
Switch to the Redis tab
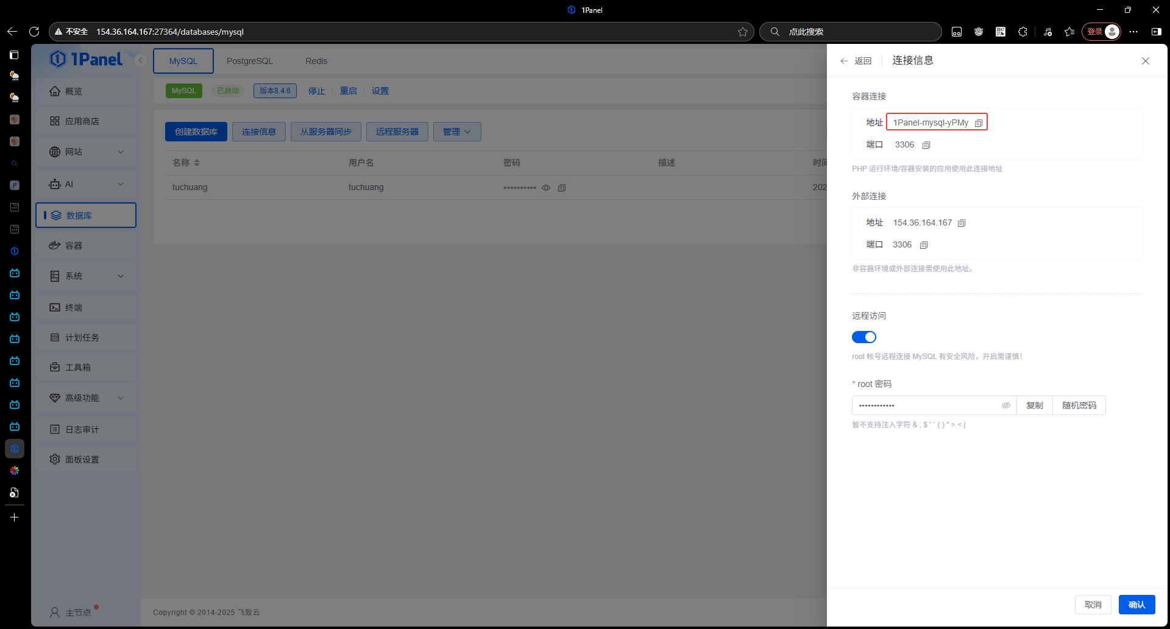pyautogui.click(x=316, y=61)
